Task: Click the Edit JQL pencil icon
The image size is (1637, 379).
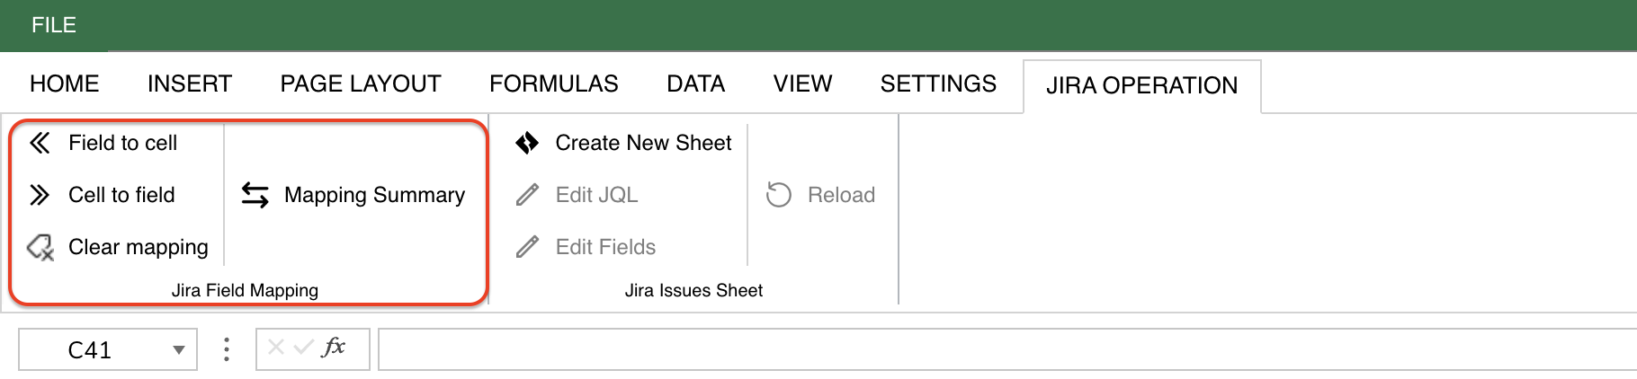Action: (528, 195)
